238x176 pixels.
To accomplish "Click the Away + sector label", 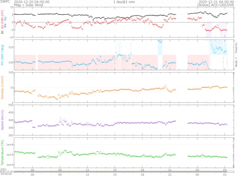I will tap(236, 62).
